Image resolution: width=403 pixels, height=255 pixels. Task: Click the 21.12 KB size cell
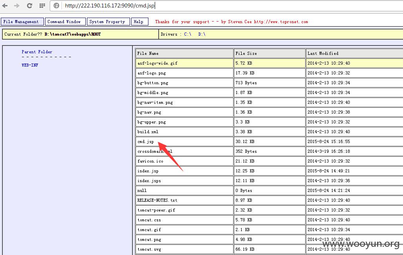(269, 161)
